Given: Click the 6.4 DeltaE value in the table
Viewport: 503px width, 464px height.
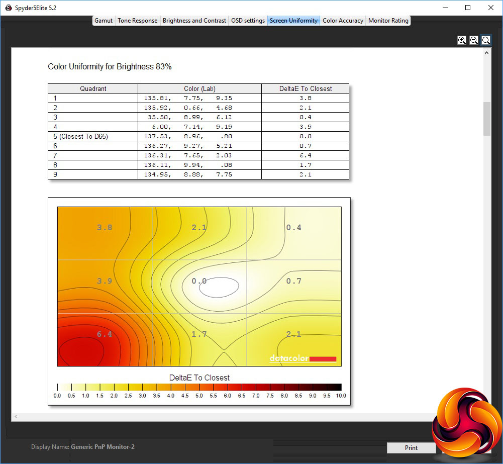Looking at the screenshot, I should pyautogui.click(x=306, y=155).
